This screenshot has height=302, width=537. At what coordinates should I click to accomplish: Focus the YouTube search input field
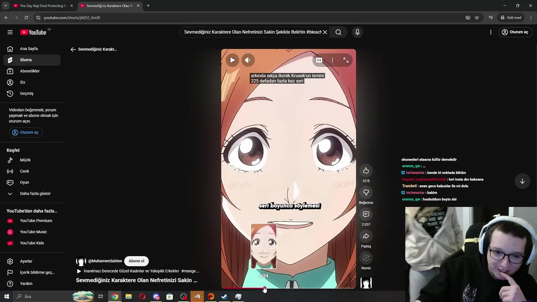point(253,32)
